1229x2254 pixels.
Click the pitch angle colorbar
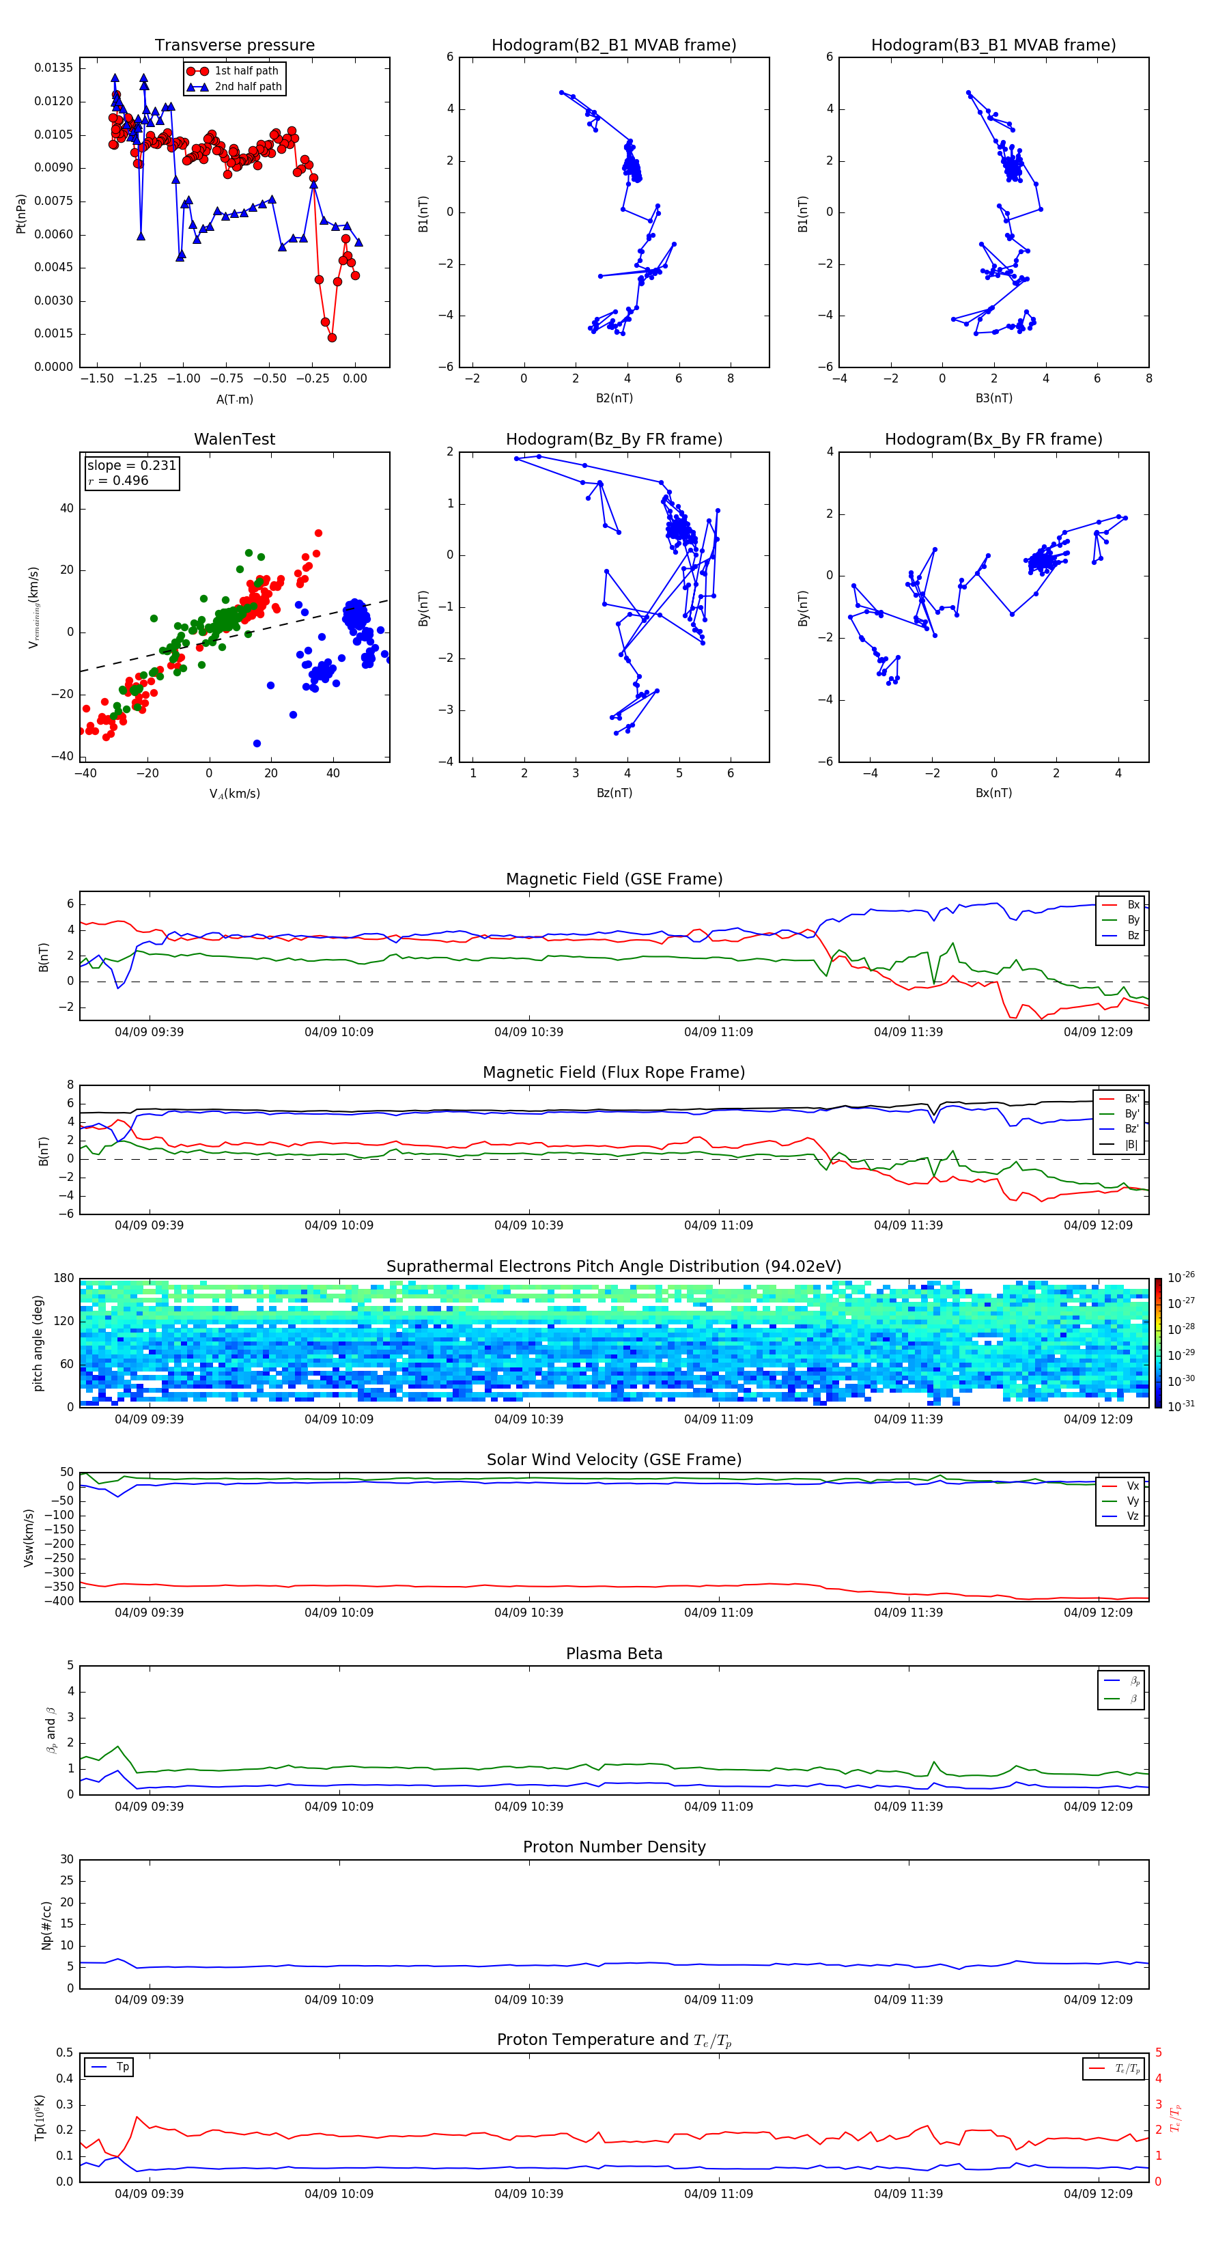click(1158, 1342)
